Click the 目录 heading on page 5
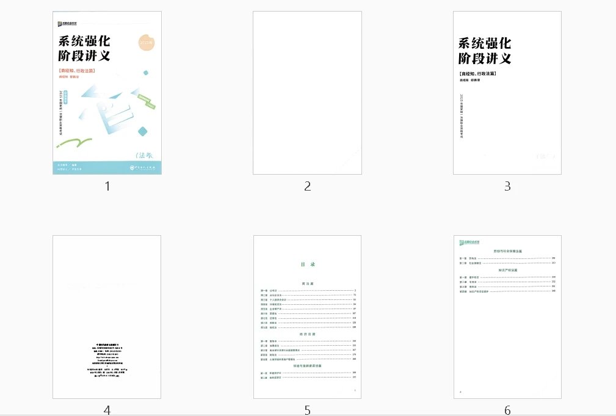Screen dimensions: 616x416 click(307, 265)
